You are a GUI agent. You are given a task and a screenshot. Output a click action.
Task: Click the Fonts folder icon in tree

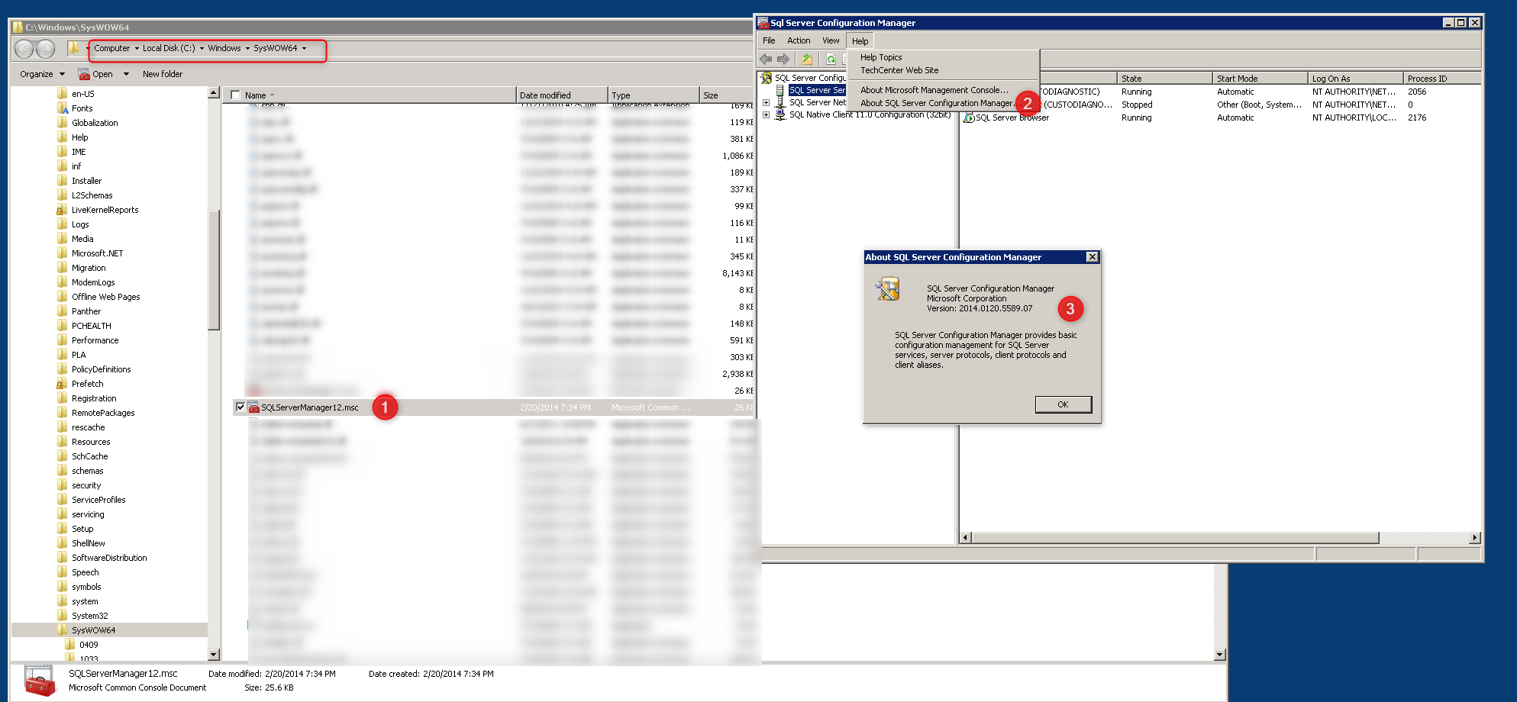pos(63,108)
